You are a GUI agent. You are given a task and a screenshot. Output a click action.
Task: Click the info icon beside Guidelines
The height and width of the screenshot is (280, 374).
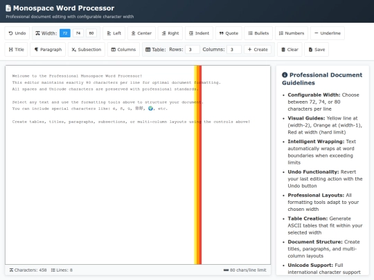click(x=285, y=75)
